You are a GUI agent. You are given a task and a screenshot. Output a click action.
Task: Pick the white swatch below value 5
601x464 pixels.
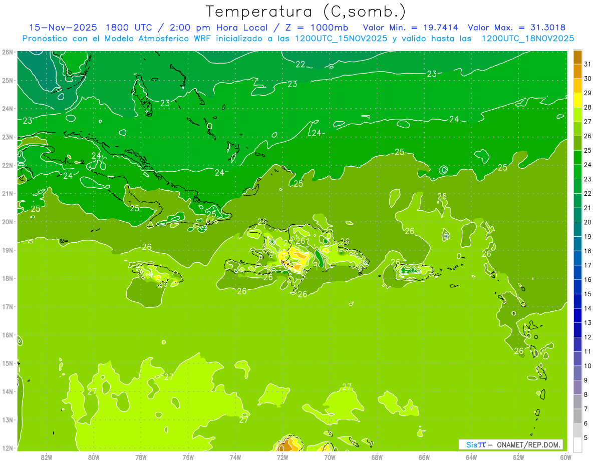click(x=577, y=445)
